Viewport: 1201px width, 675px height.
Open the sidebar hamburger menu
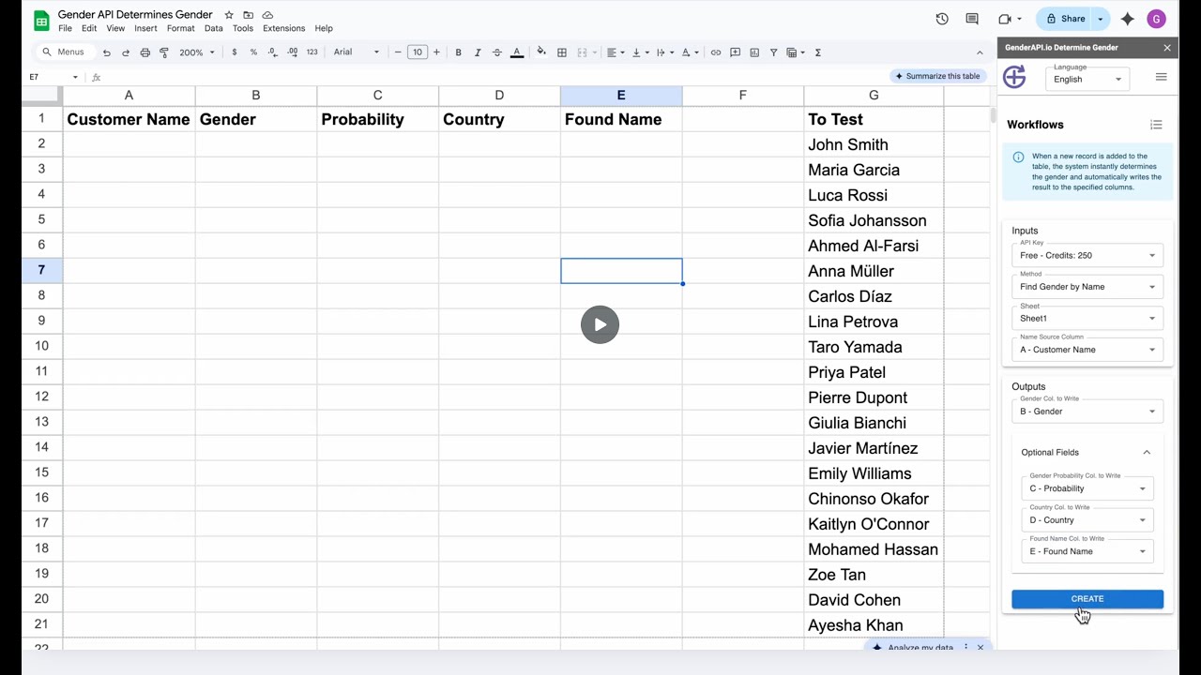click(x=1161, y=77)
